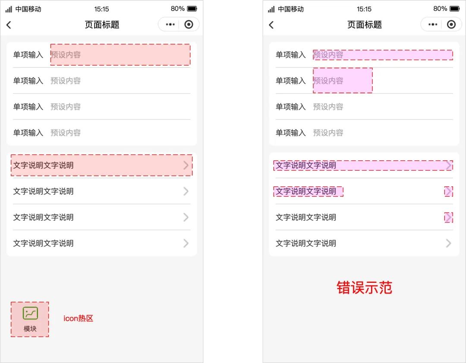466x363 pixels.
Task: Tap the cellular signal icon beside 中国移动
Action: 9,8
